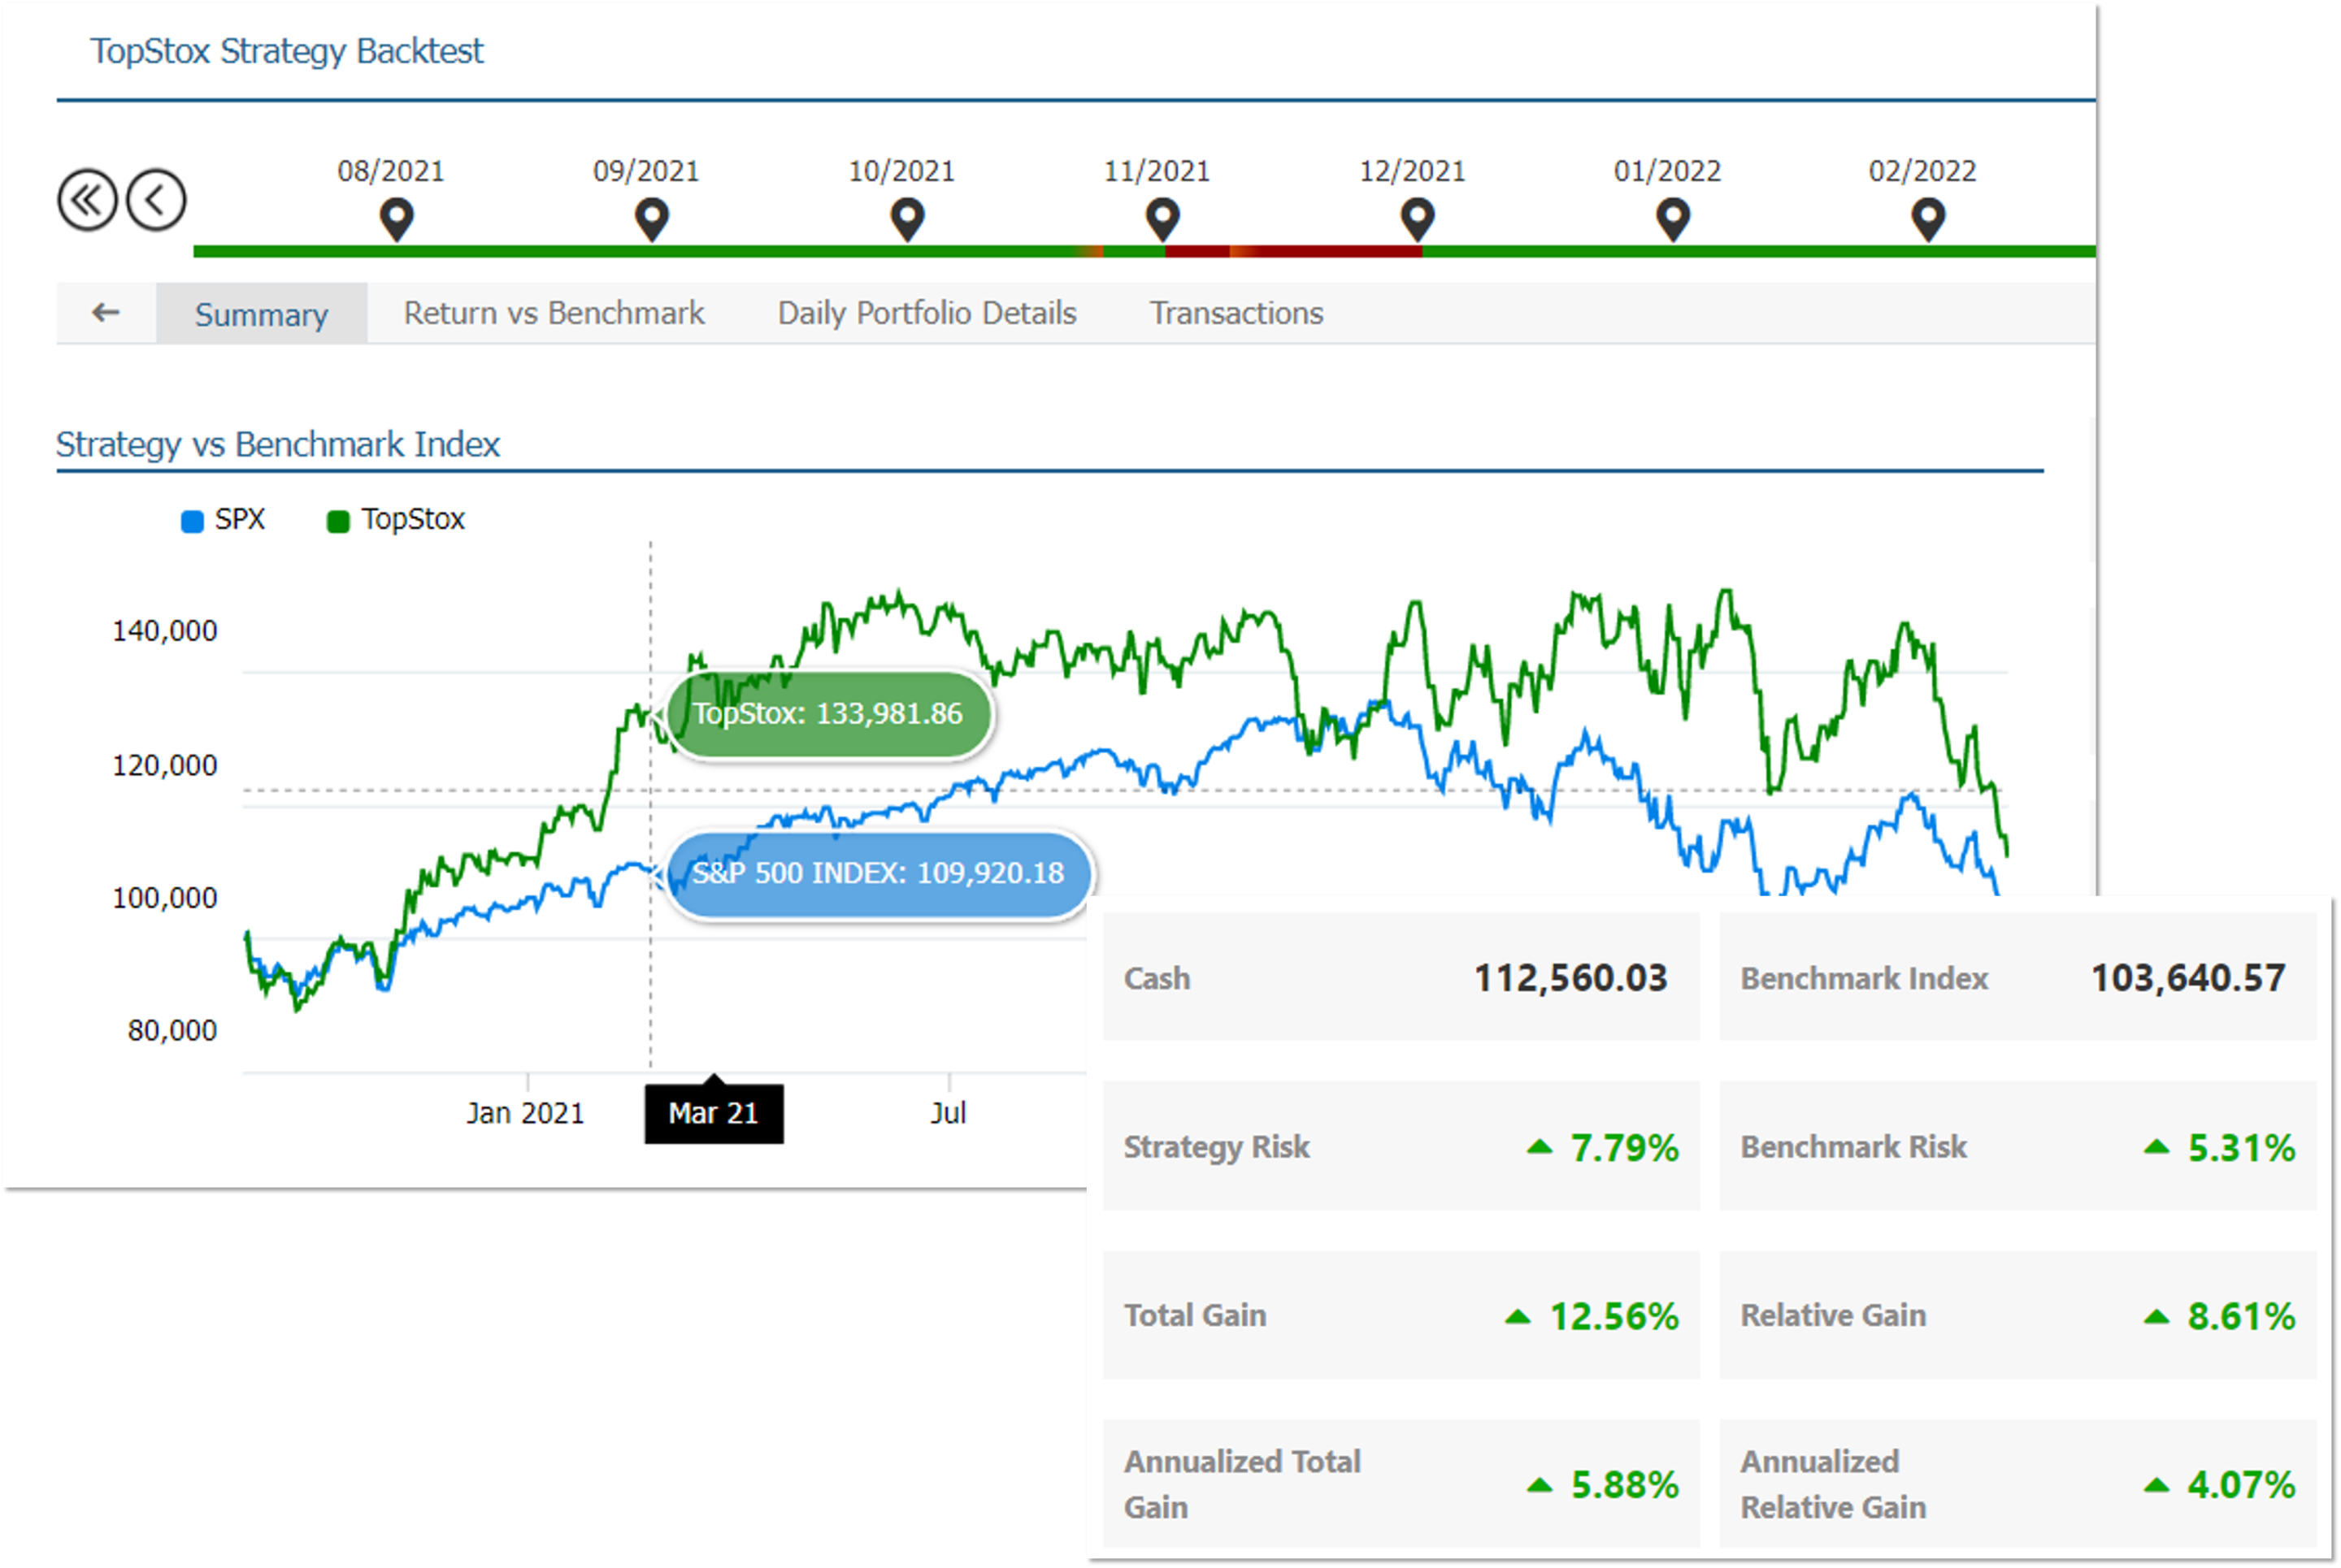Switch to Return vs Benchmark tab
This screenshot has height=1568, width=2341.
coord(554,313)
